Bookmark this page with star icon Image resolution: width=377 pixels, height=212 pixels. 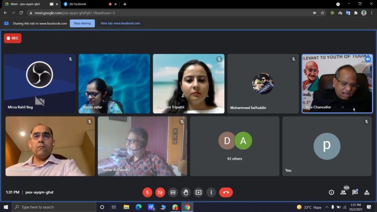click(x=323, y=13)
